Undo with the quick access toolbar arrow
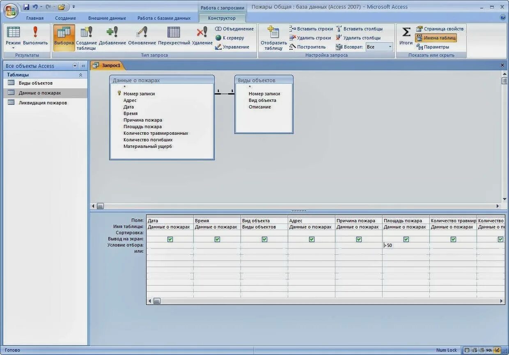 pyautogui.click(x=35, y=7)
